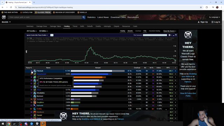
Task: Click the Tazdenji row class icon
Action: coord(35,99)
